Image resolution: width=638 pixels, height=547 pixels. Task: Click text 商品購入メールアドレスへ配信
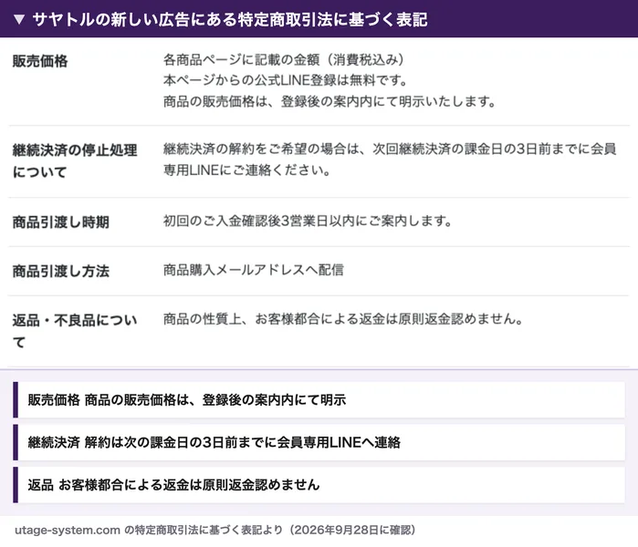[x=254, y=270]
